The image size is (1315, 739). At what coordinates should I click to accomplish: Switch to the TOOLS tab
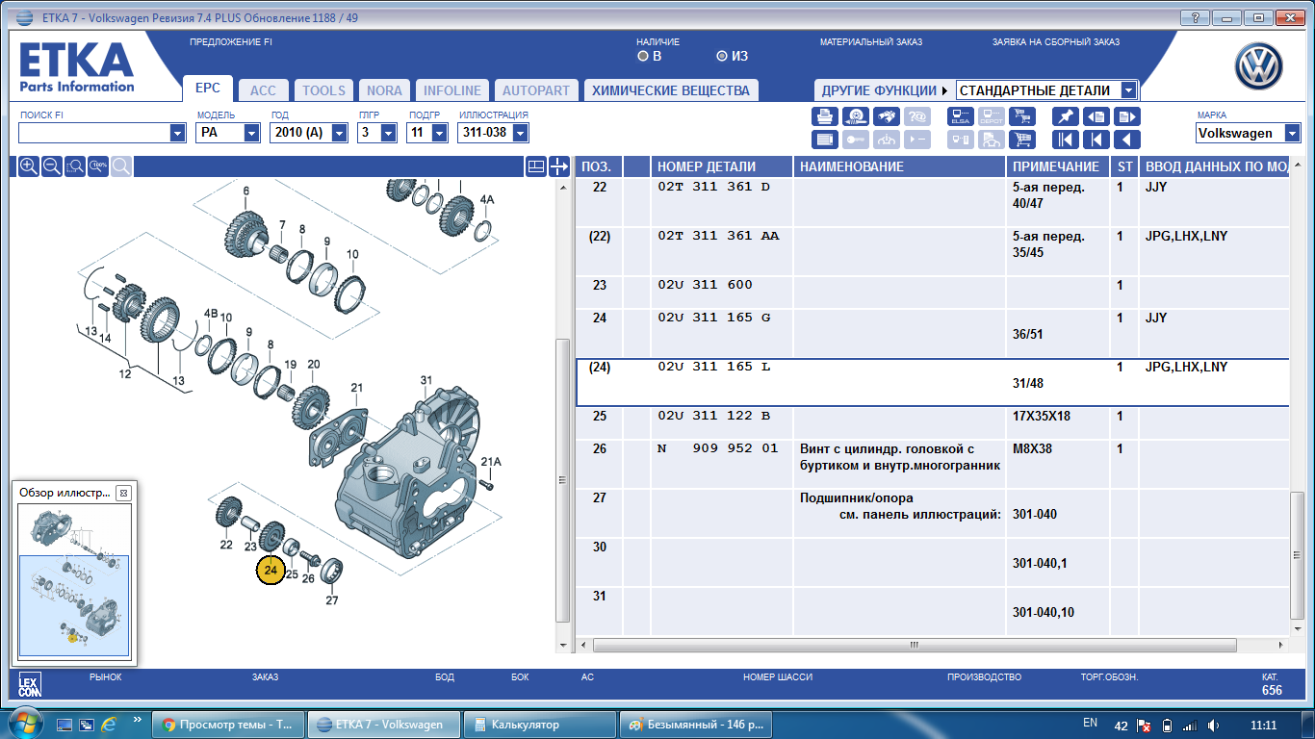(323, 90)
